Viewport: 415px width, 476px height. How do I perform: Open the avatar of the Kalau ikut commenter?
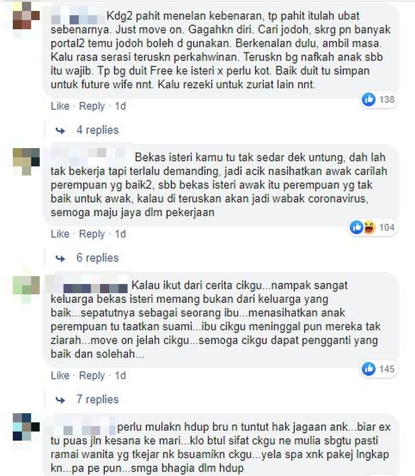[26, 290]
